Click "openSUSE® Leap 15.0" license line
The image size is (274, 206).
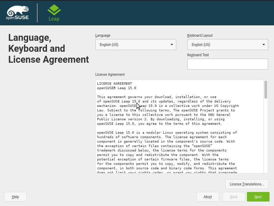pos(117,88)
